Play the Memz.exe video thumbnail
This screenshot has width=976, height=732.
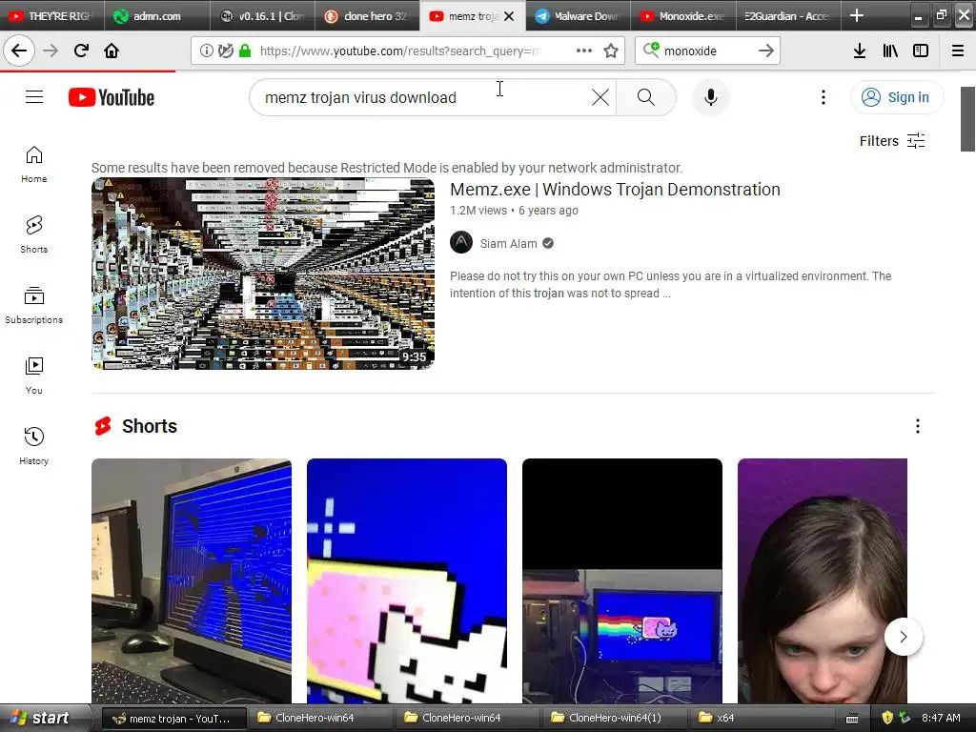(x=263, y=274)
